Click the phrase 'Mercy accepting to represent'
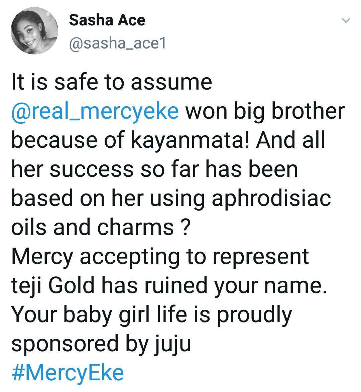This screenshot has height=392, width=361. (x=160, y=256)
